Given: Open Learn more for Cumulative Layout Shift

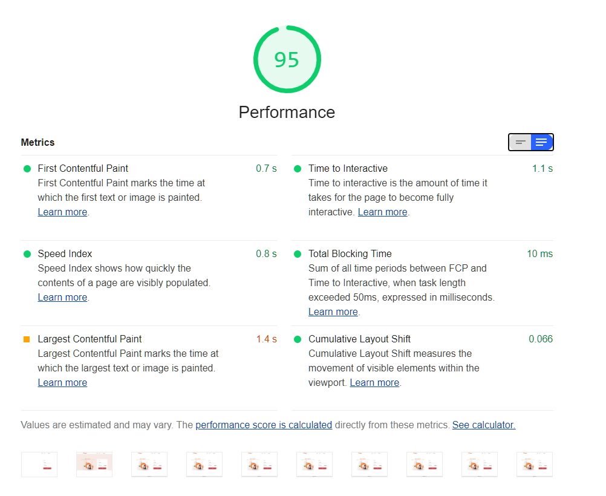Looking at the screenshot, I should pyautogui.click(x=374, y=382).
